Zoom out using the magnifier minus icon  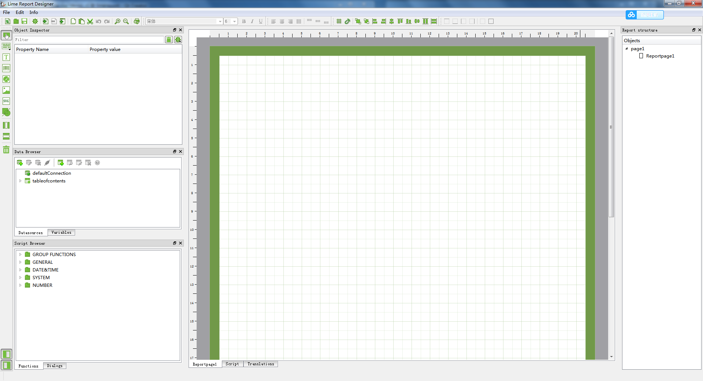point(126,21)
